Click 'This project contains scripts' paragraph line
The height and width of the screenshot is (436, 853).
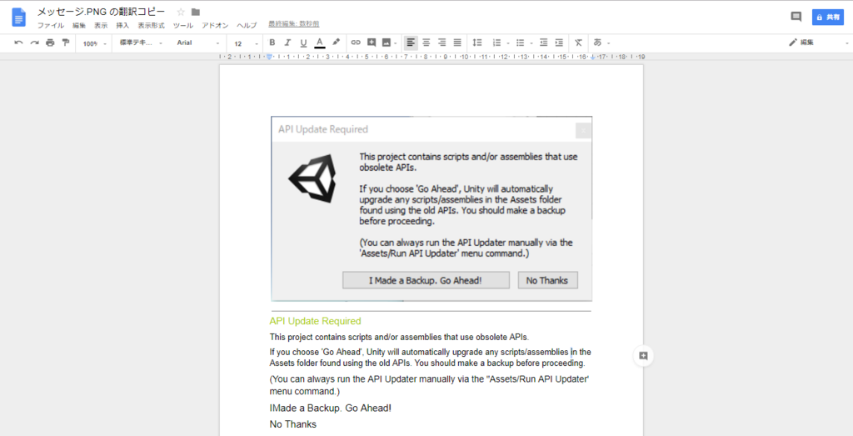[399, 337]
